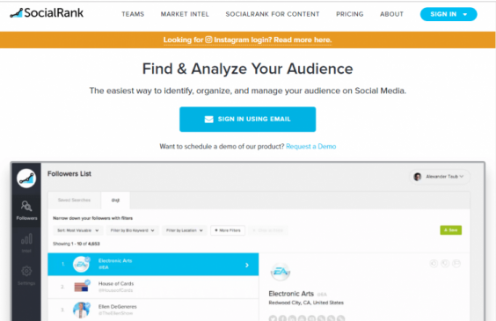Click the More Filters button
496x321 pixels.
pos(228,230)
